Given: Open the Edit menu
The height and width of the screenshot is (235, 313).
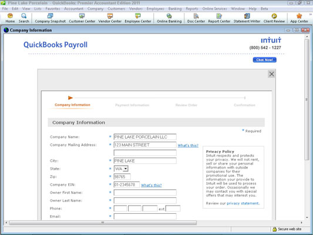Looking at the screenshot, I should click(x=15, y=9).
